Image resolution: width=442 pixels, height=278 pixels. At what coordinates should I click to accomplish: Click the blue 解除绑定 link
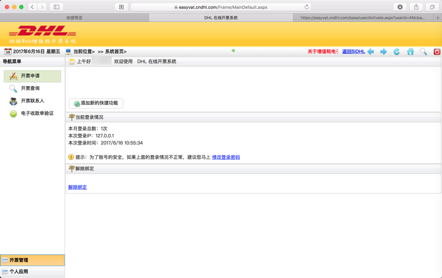point(77,188)
